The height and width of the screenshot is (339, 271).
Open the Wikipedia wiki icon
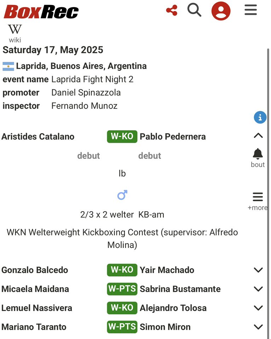[x=15, y=33]
